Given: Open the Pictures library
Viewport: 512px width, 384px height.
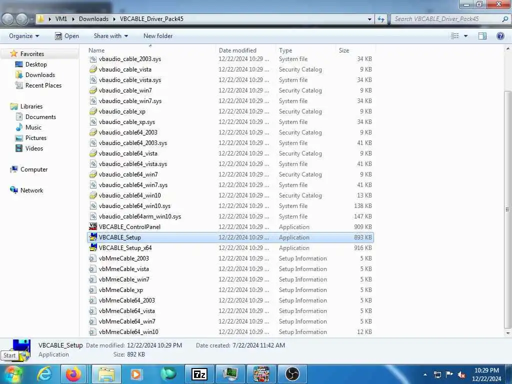Looking at the screenshot, I should 36,138.
